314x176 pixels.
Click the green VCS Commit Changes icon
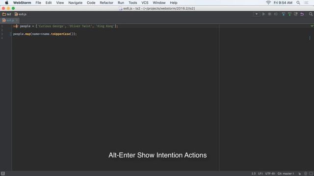coord(289,14)
